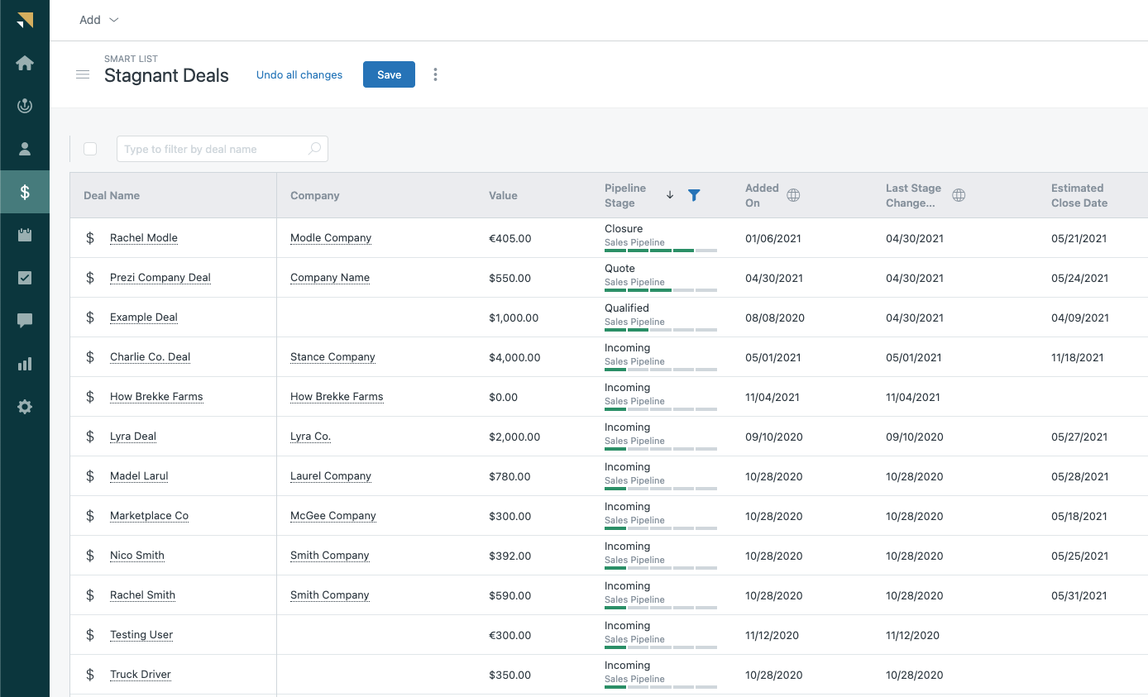The width and height of the screenshot is (1148, 697).
Task: Open the Leads icon in the sidebar
Action: click(25, 106)
